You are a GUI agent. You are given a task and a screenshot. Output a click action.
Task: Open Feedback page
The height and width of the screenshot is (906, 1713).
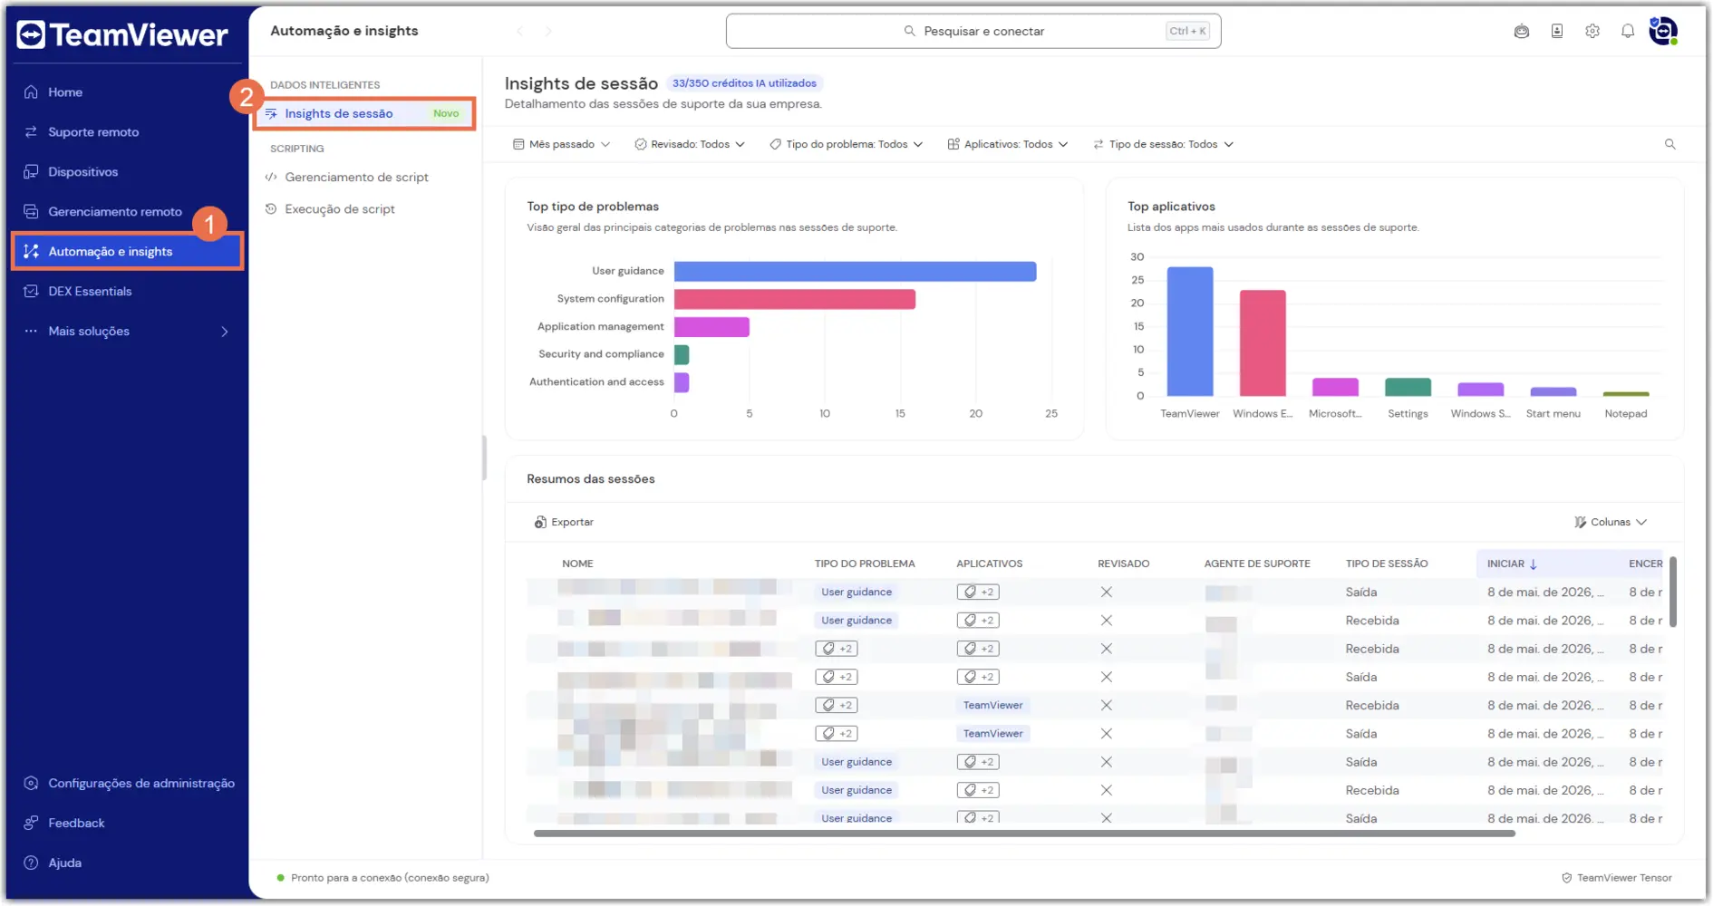[x=76, y=824]
